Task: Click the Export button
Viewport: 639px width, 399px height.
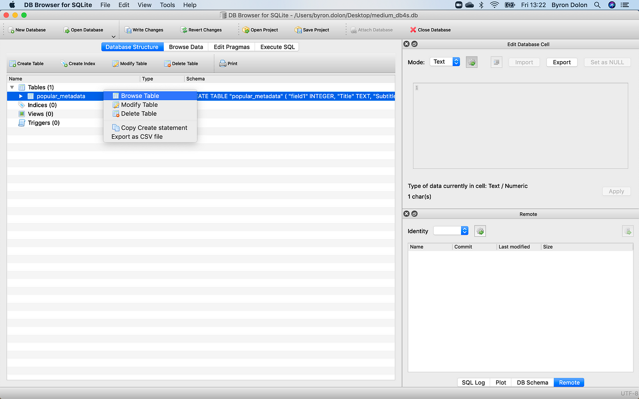Action: (562, 62)
